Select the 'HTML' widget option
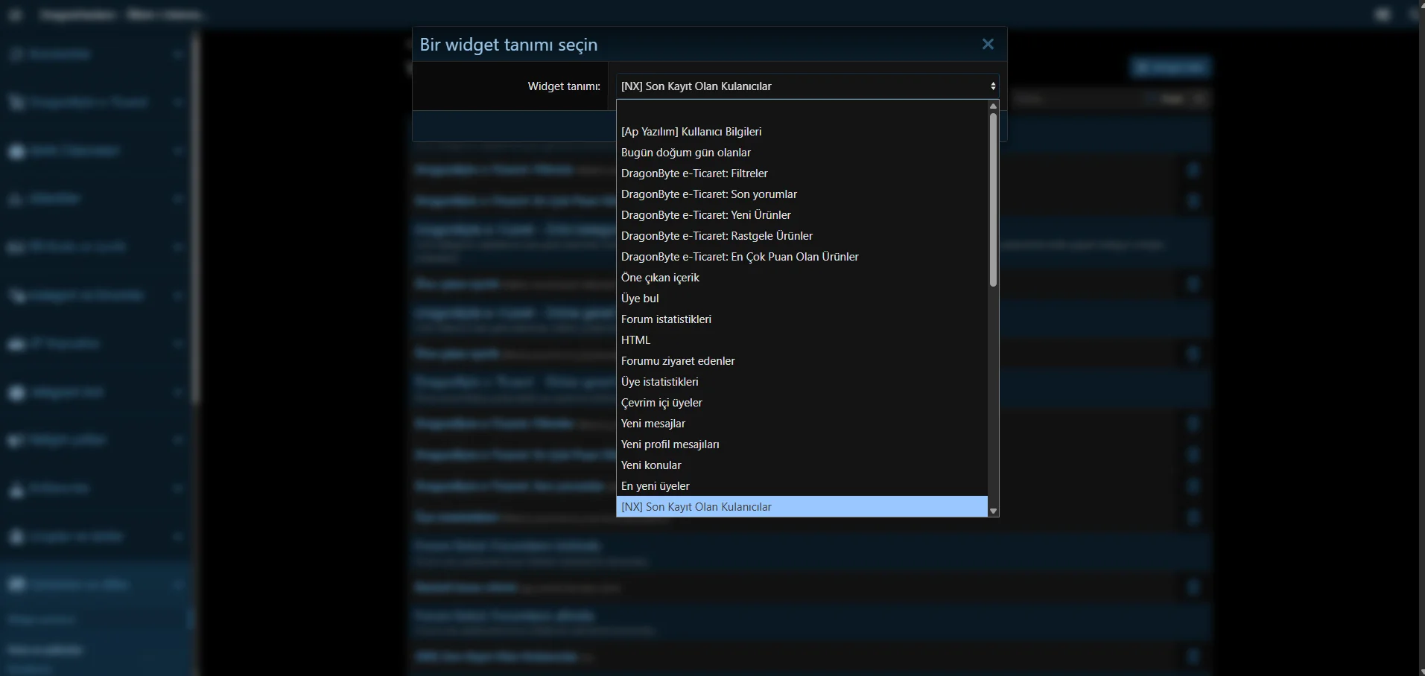The height and width of the screenshot is (676, 1425). pyautogui.click(x=635, y=340)
